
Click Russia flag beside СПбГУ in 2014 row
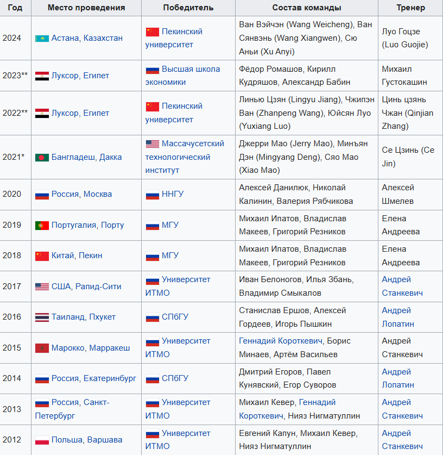pyautogui.click(x=153, y=379)
